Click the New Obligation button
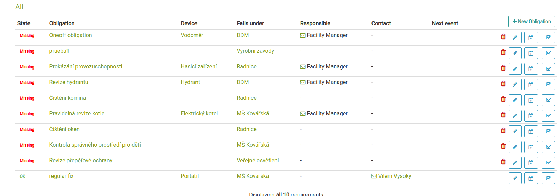Viewport: 560px width, 196px height. tap(531, 22)
